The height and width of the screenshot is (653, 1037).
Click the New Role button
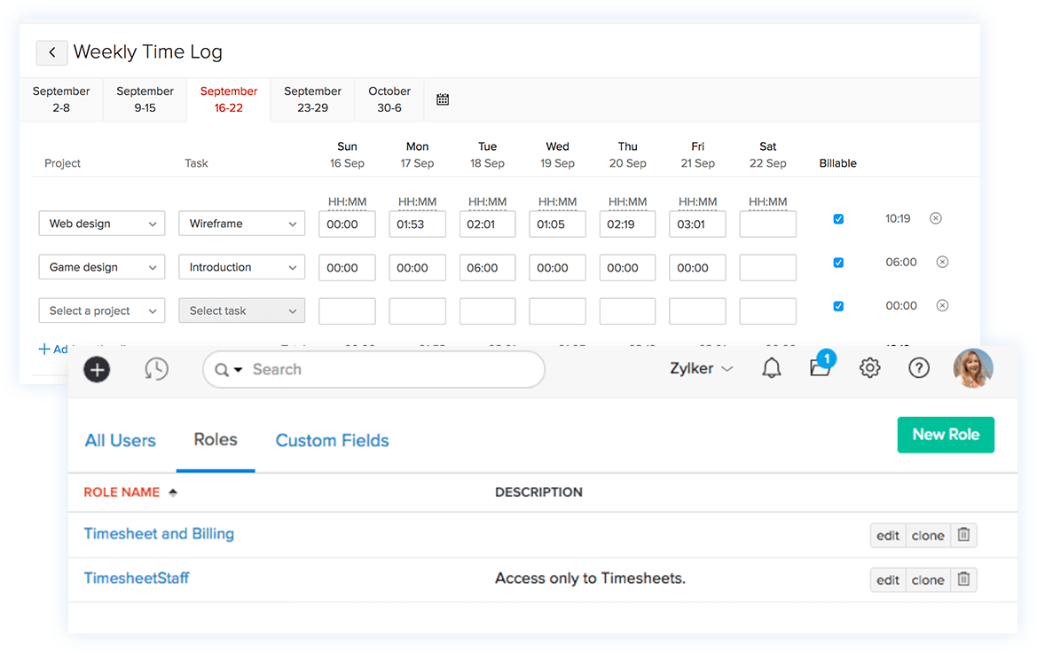click(x=946, y=435)
